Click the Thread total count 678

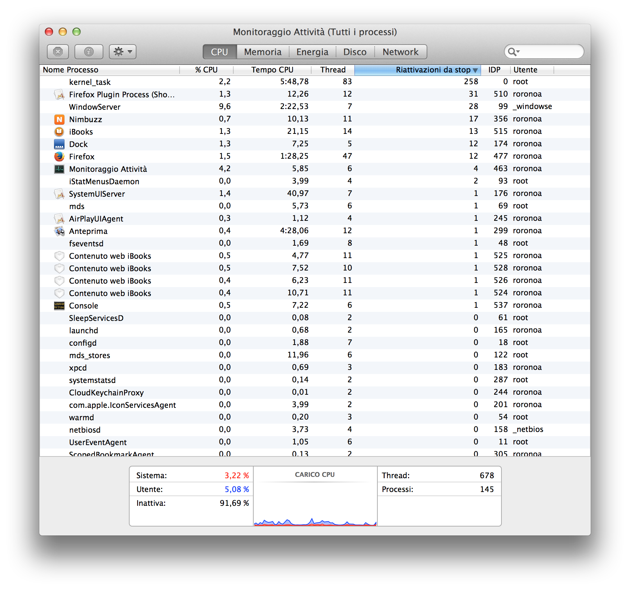tap(487, 475)
